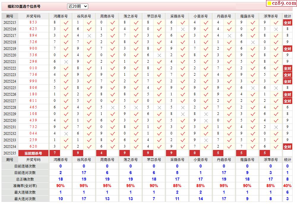Click 采薇 max consecutive correct value 11
This screenshot has width=297, height=204.
(177, 199)
